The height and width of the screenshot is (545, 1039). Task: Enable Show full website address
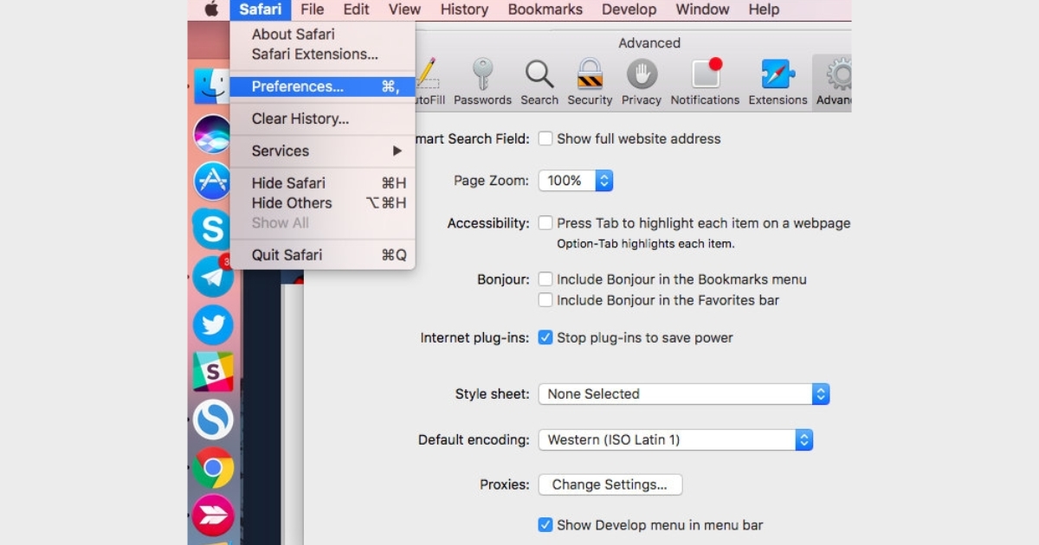tap(545, 138)
